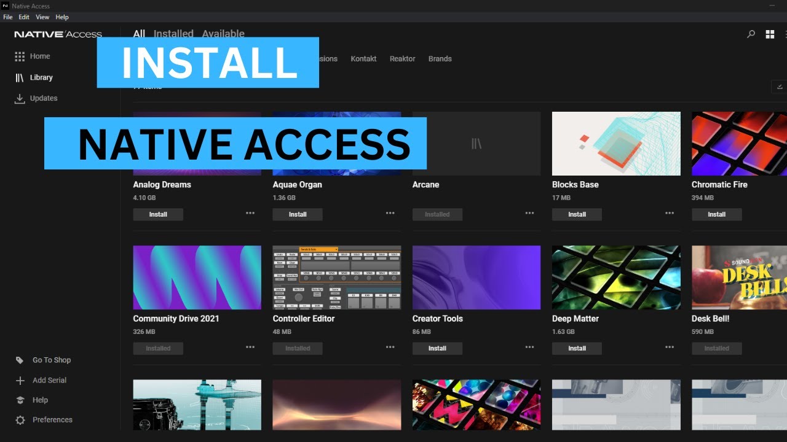This screenshot has height=442, width=787.
Task: Select the Creator Tools thumbnail
Action: tap(477, 277)
